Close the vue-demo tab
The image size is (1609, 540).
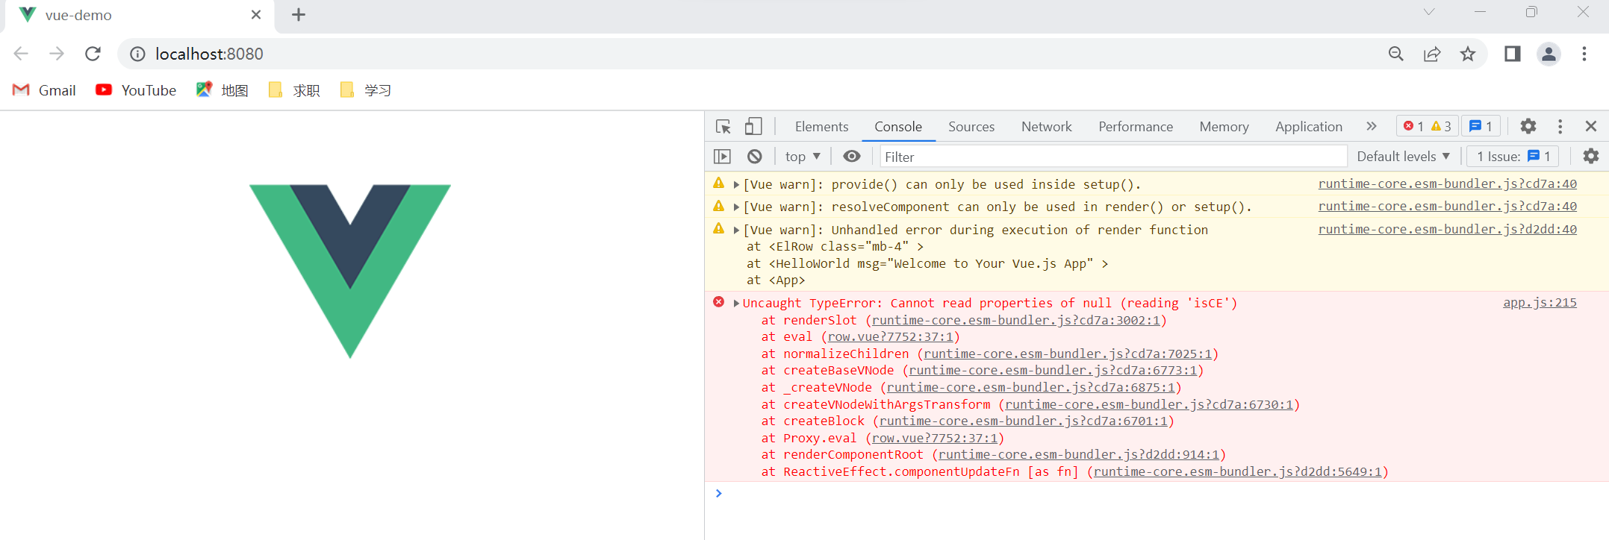pyautogui.click(x=256, y=14)
